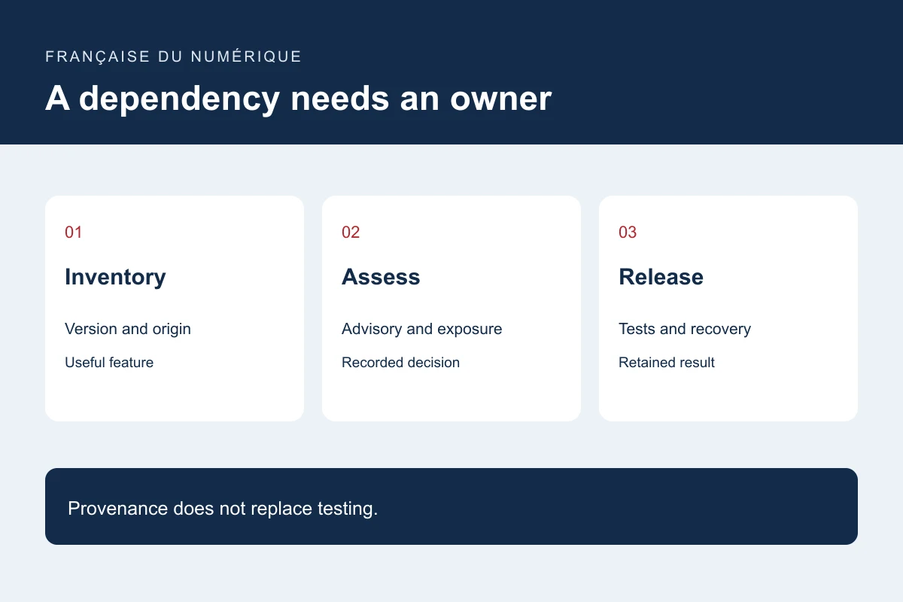Click the 'Useful feature' text
The height and width of the screenshot is (602, 903).
click(x=109, y=363)
